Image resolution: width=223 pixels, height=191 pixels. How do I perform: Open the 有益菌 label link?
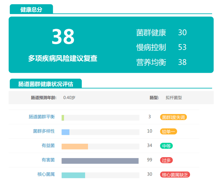click(48, 146)
